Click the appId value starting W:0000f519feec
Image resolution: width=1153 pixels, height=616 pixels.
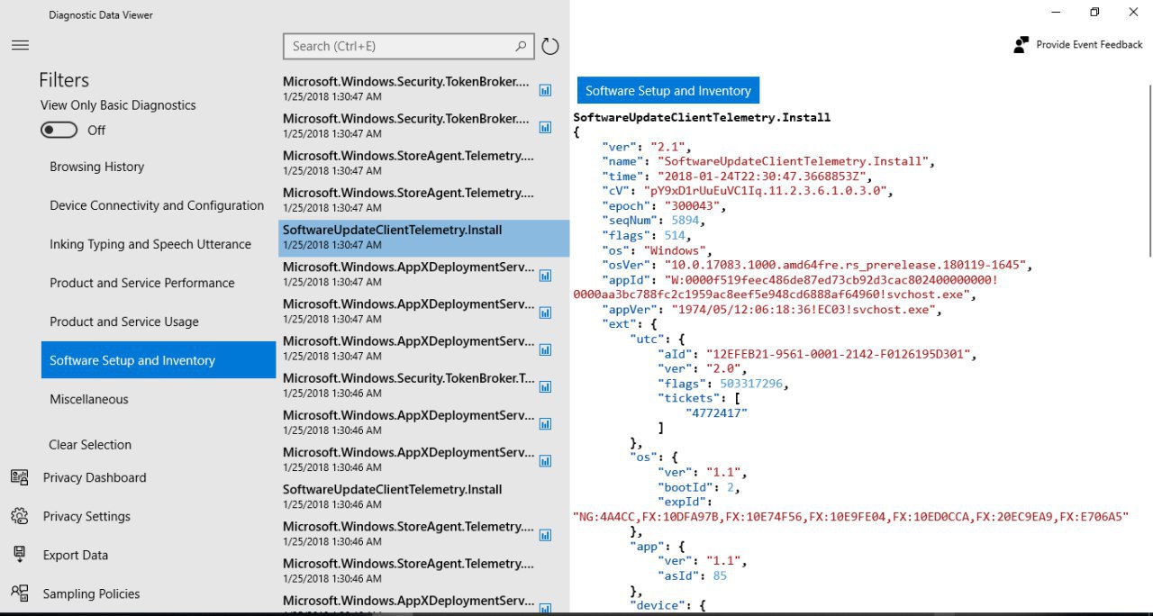[785, 286]
